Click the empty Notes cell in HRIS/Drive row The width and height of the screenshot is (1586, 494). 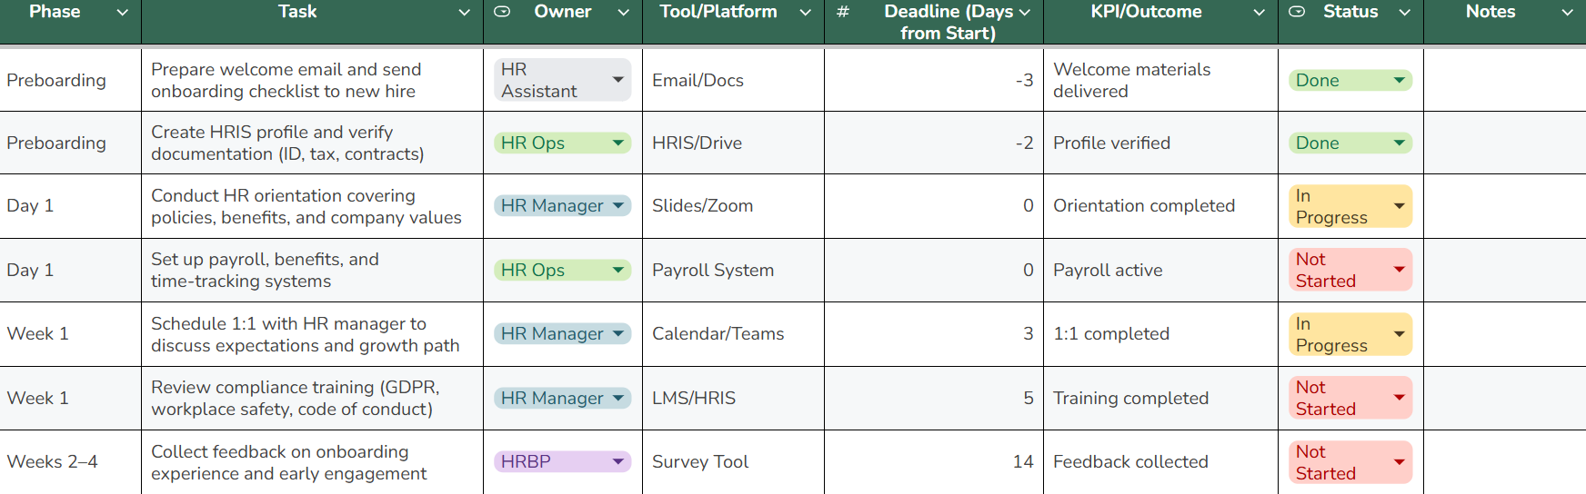pyautogui.click(x=1503, y=143)
